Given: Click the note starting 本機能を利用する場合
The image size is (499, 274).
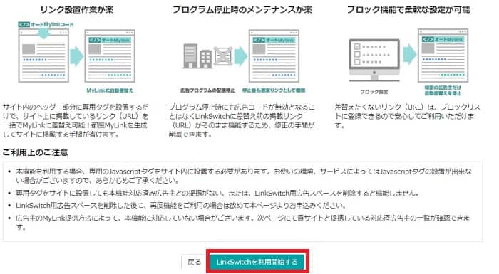Looking at the screenshot, I should click(x=244, y=176).
